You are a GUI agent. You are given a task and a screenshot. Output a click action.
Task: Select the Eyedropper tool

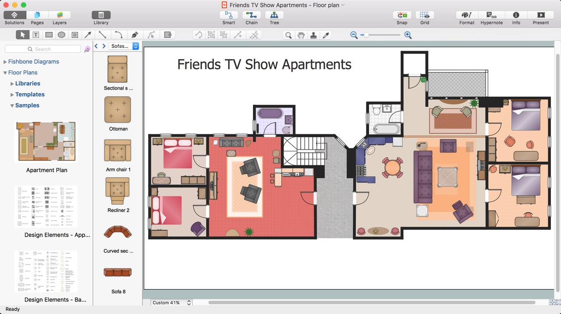click(x=326, y=35)
